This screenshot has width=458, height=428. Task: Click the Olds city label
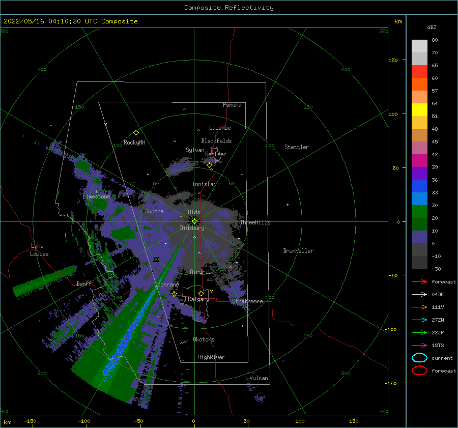(194, 212)
